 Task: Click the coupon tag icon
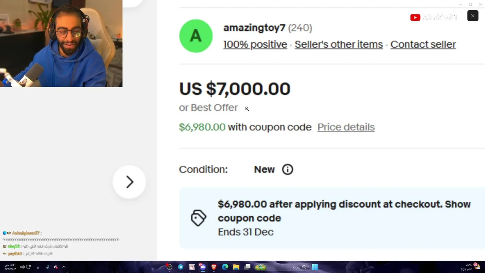pyautogui.click(x=199, y=218)
